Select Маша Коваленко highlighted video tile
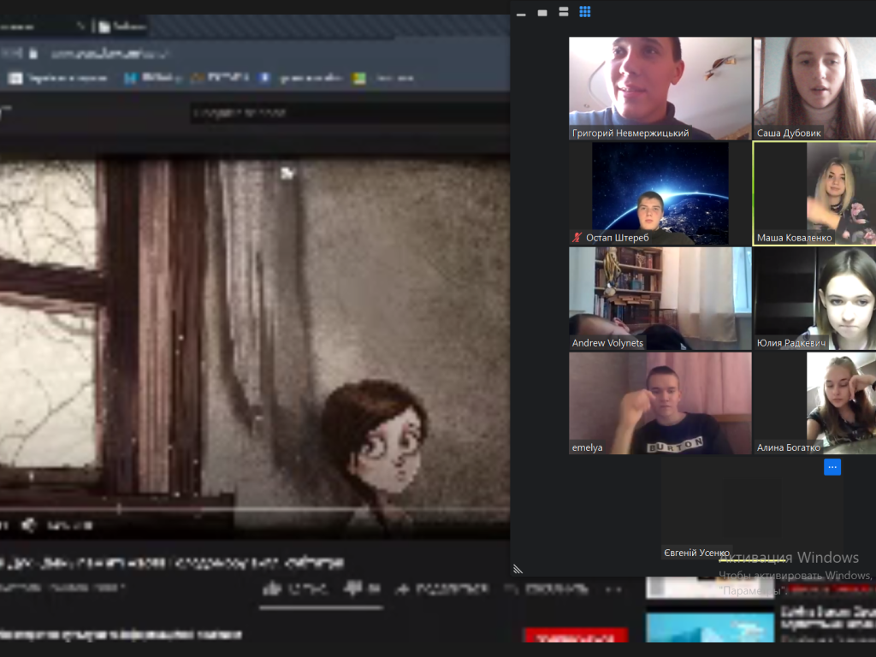876x657 pixels. (814, 193)
